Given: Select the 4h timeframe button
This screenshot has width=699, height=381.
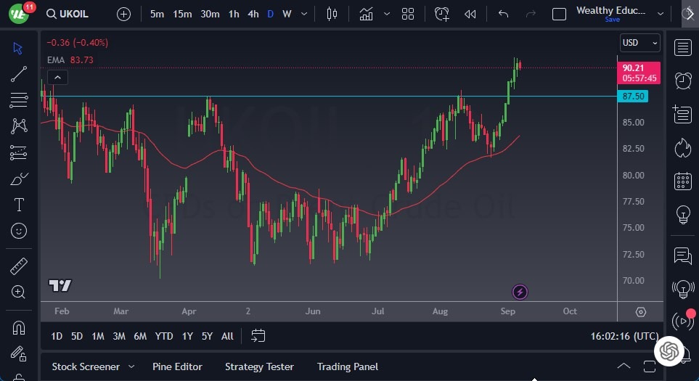Looking at the screenshot, I should point(253,14).
